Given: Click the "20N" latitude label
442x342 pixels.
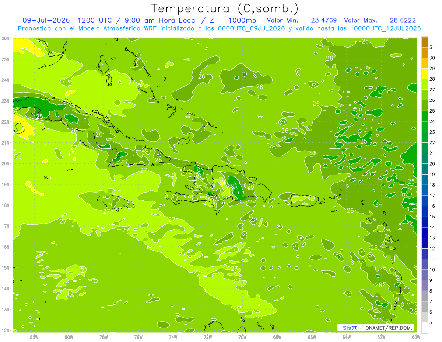Looking at the screenshot, I should pyautogui.click(x=5, y=163).
